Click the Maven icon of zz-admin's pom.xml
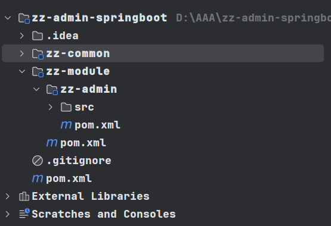 pos(66,125)
